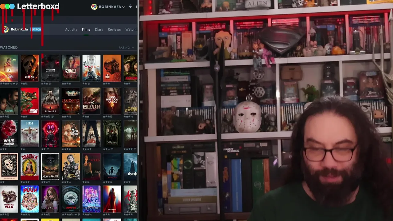Open the neon smiley Strangers poster
393x221 pixels.
(50, 134)
